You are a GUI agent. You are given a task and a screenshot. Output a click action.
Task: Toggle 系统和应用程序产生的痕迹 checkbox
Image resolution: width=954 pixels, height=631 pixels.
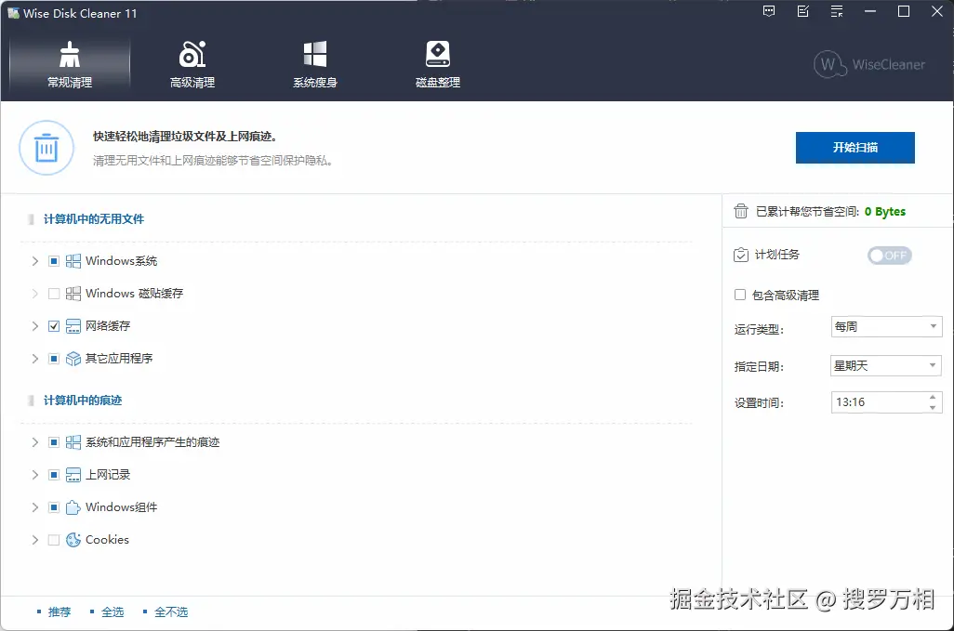pyautogui.click(x=54, y=442)
